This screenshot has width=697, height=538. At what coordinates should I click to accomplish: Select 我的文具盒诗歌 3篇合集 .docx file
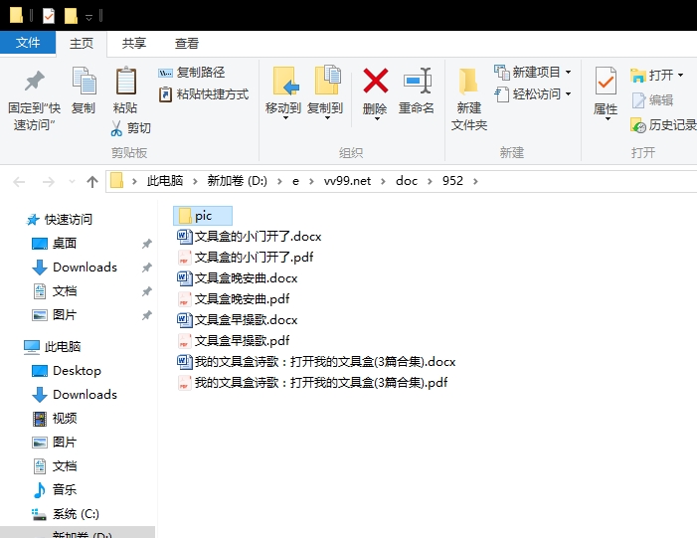316,361
